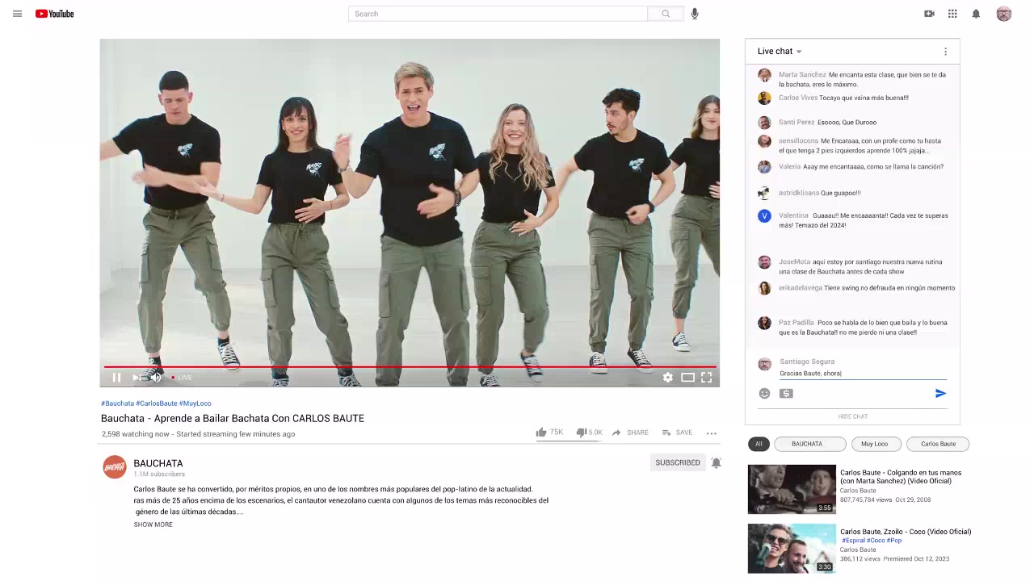Mute the player volume

(x=156, y=377)
